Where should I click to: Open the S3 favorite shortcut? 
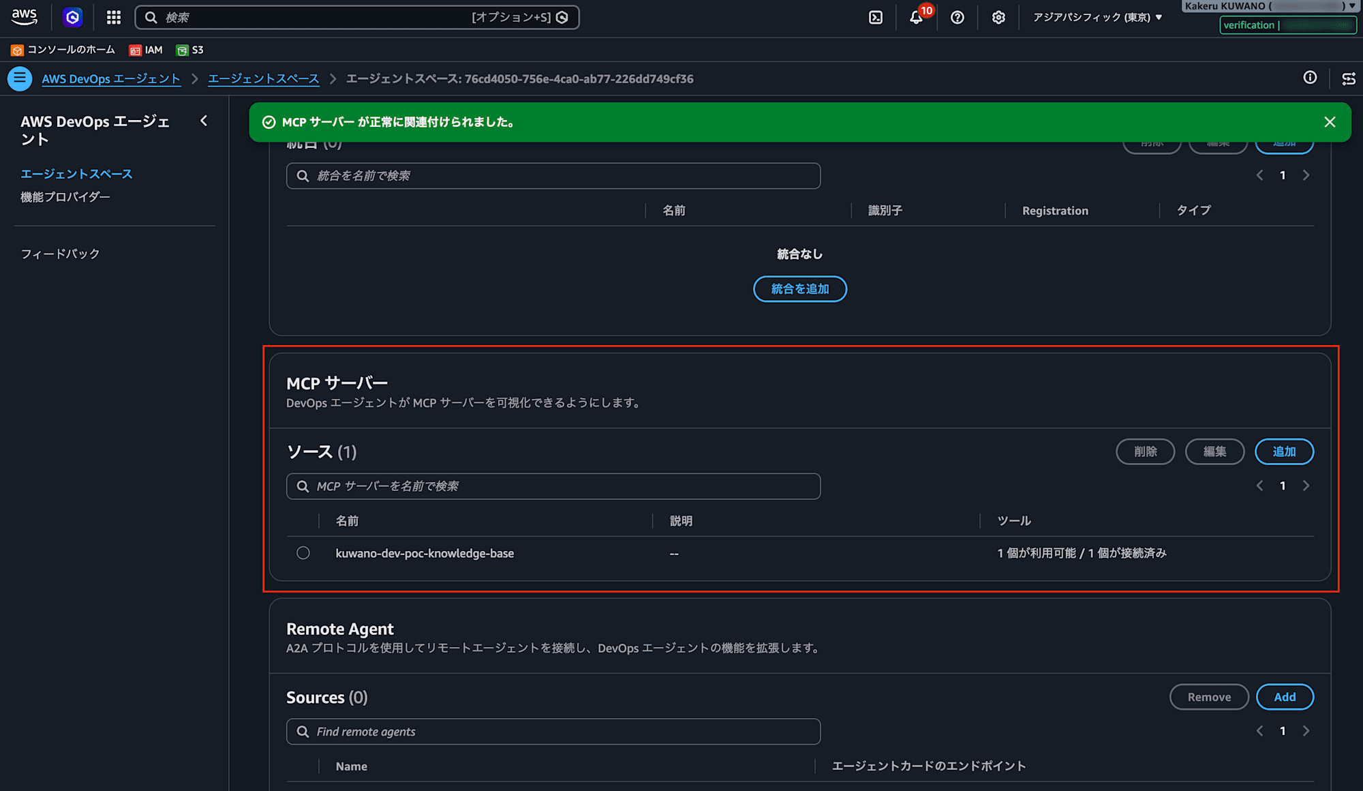click(x=189, y=50)
